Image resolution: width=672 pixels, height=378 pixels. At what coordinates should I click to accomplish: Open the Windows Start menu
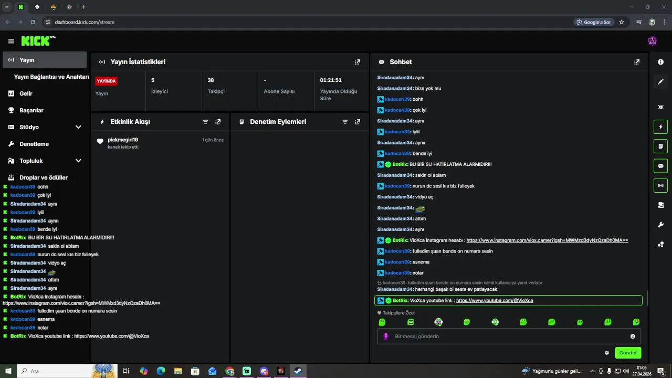pos(8,371)
